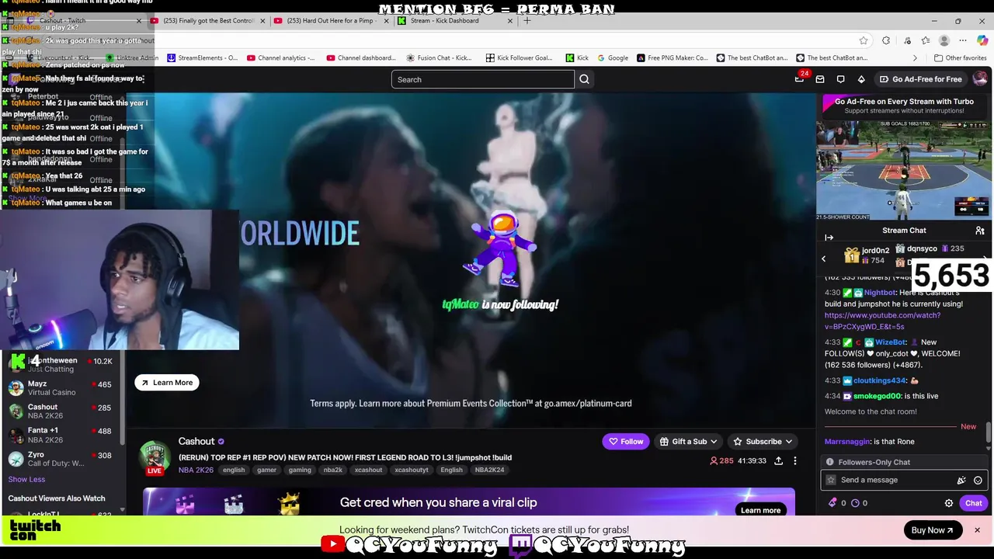Open the Free PNG Maker bookmark

[x=672, y=57]
